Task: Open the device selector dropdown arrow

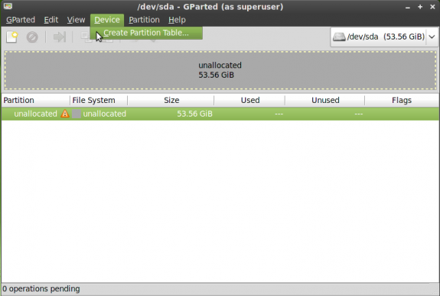Action: pyautogui.click(x=432, y=37)
